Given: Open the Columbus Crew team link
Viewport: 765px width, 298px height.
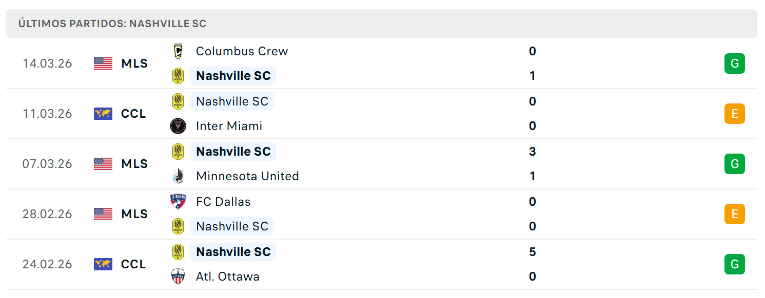Looking at the screenshot, I should [x=242, y=51].
